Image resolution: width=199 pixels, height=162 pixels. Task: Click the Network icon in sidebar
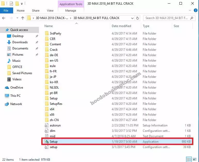point(7,104)
